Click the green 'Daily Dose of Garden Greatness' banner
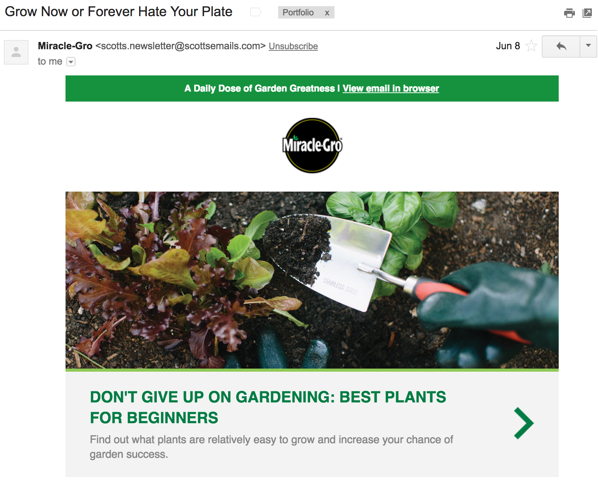This screenshot has height=484, width=598. tap(312, 88)
